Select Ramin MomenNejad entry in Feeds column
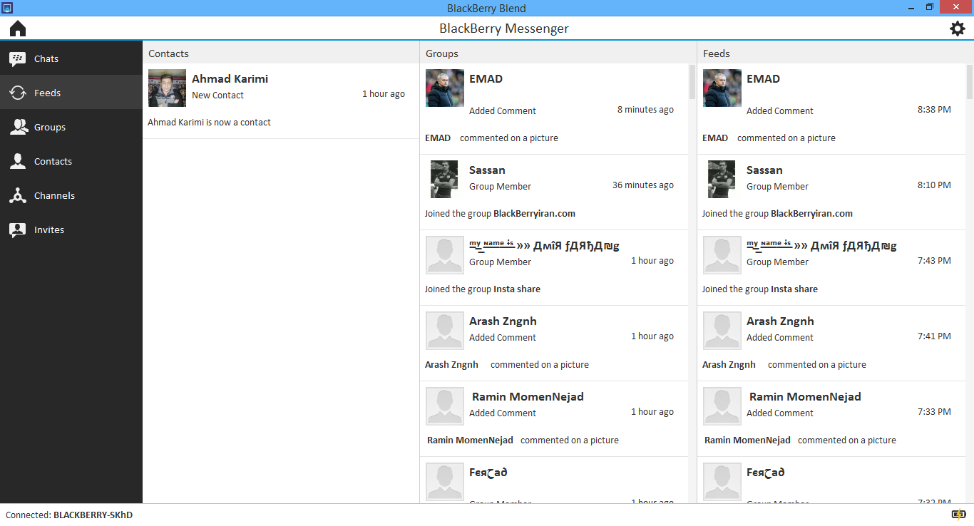This screenshot has height=526, width=974. [x=805, y=397]
